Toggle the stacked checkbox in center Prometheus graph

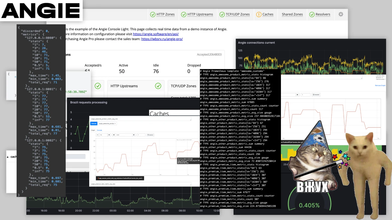tap(150, 135)
